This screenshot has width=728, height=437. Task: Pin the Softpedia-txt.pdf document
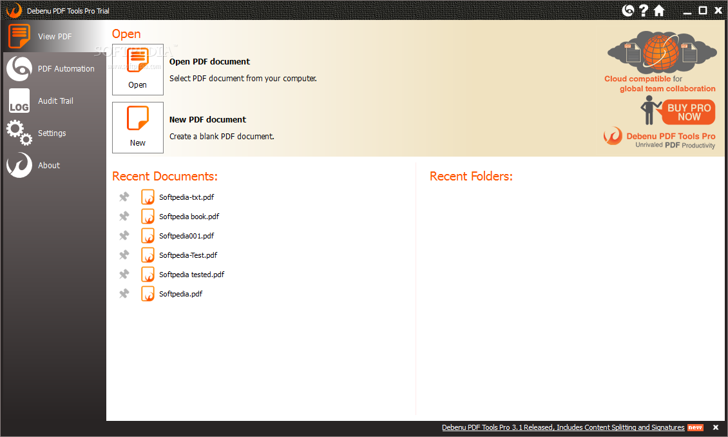(x=124, y=197)
